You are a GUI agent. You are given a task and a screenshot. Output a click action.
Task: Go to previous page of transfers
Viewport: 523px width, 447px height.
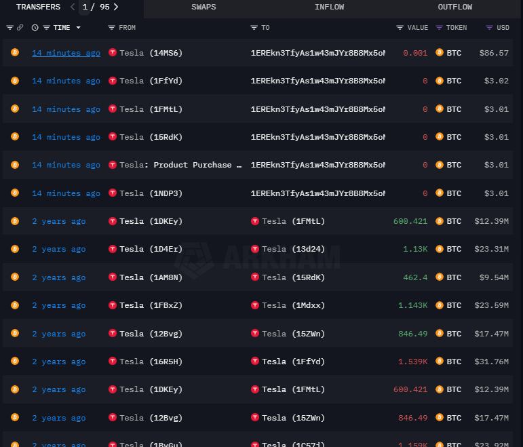[73, 7]
